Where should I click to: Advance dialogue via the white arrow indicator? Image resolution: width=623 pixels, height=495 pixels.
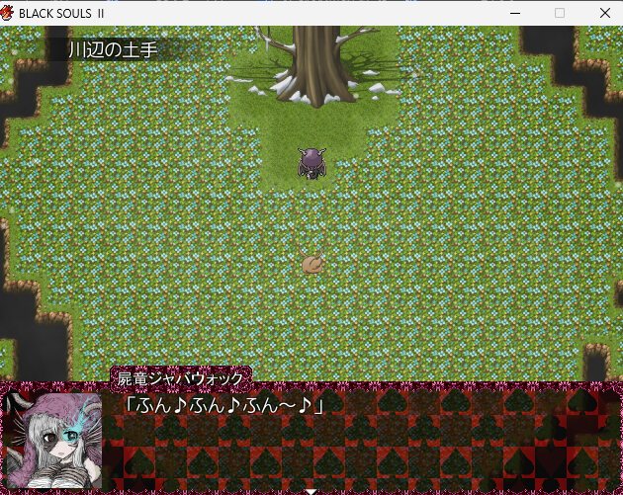[311, 492]
